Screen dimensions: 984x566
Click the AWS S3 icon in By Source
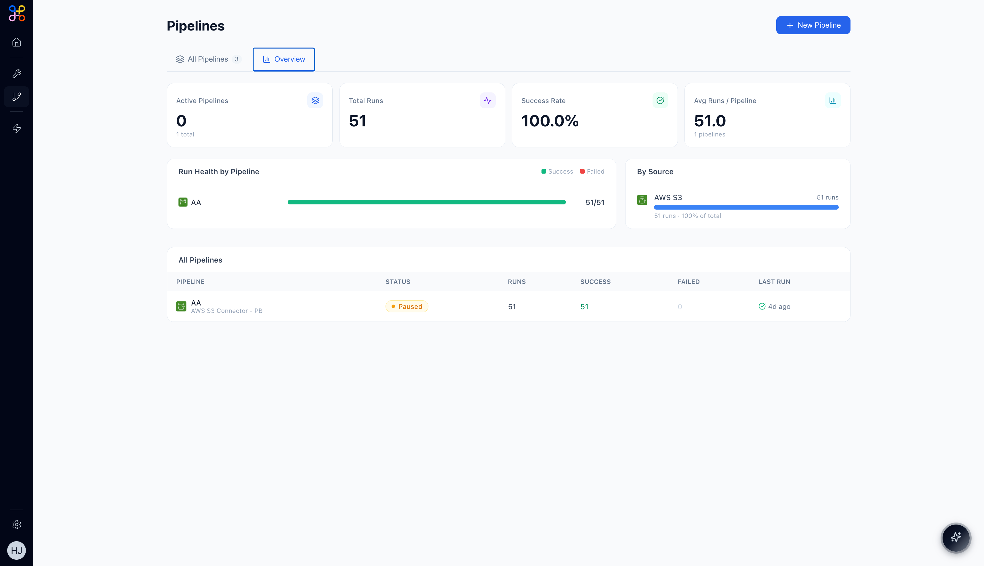[x=642, y=200]
